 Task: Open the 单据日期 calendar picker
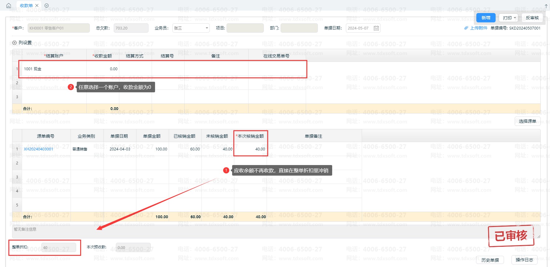click(376, 28)
